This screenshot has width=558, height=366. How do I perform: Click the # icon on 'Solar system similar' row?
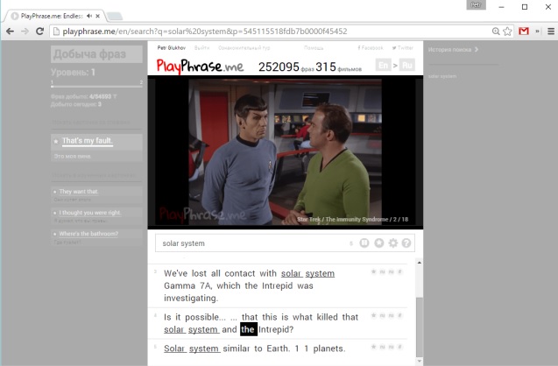coord(399,347)
